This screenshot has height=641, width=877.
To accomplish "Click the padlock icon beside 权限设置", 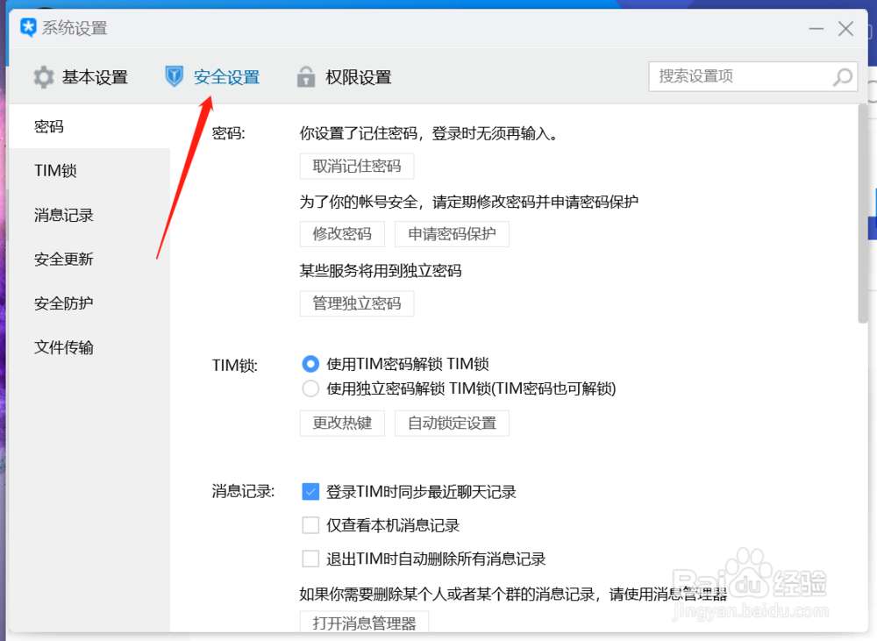I will pos(305,76).
